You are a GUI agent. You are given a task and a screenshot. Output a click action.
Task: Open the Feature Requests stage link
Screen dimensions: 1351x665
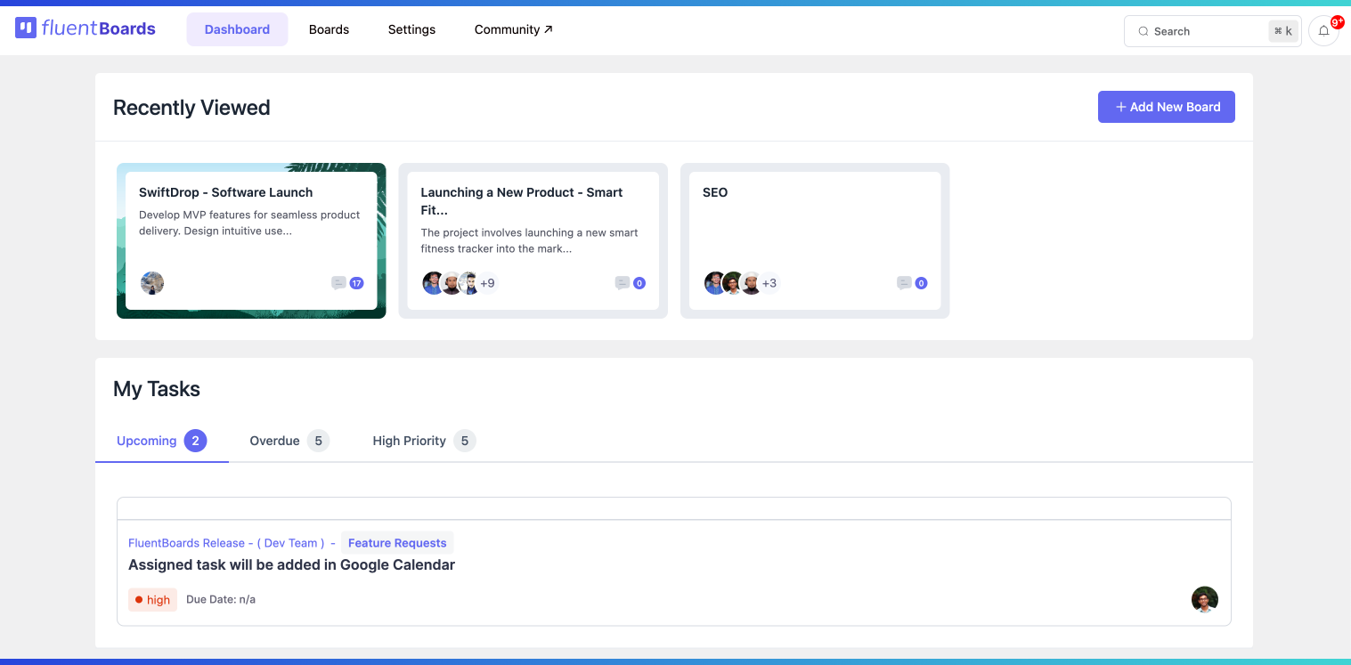[x=397, y=542]
